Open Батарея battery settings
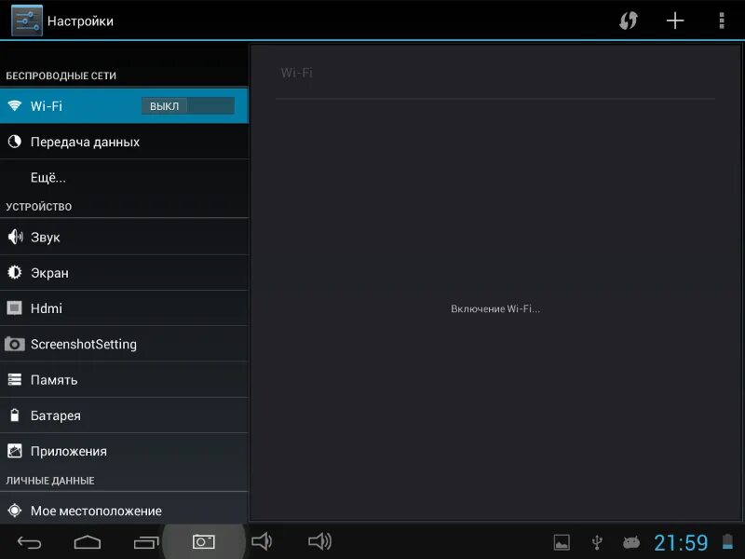The height and width of the screenshot is (559, 745). click(124, 415)
